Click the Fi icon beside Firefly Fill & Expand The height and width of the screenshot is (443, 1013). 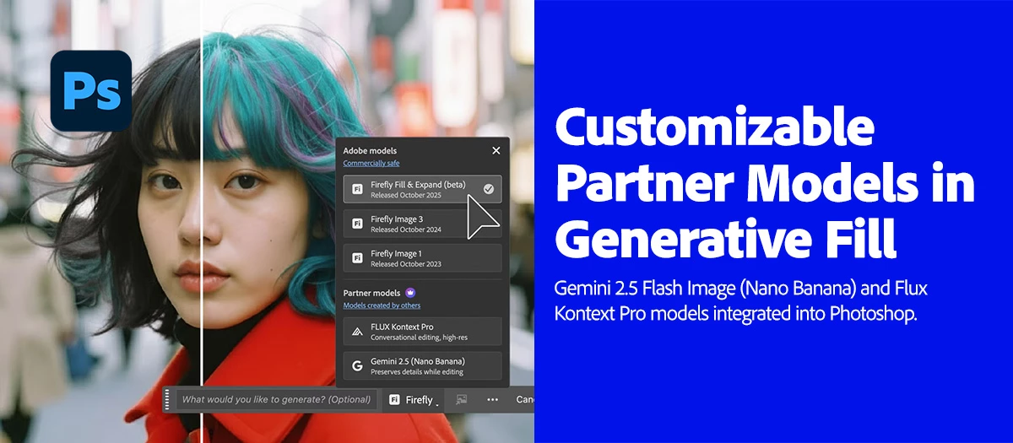click(357, 189)
